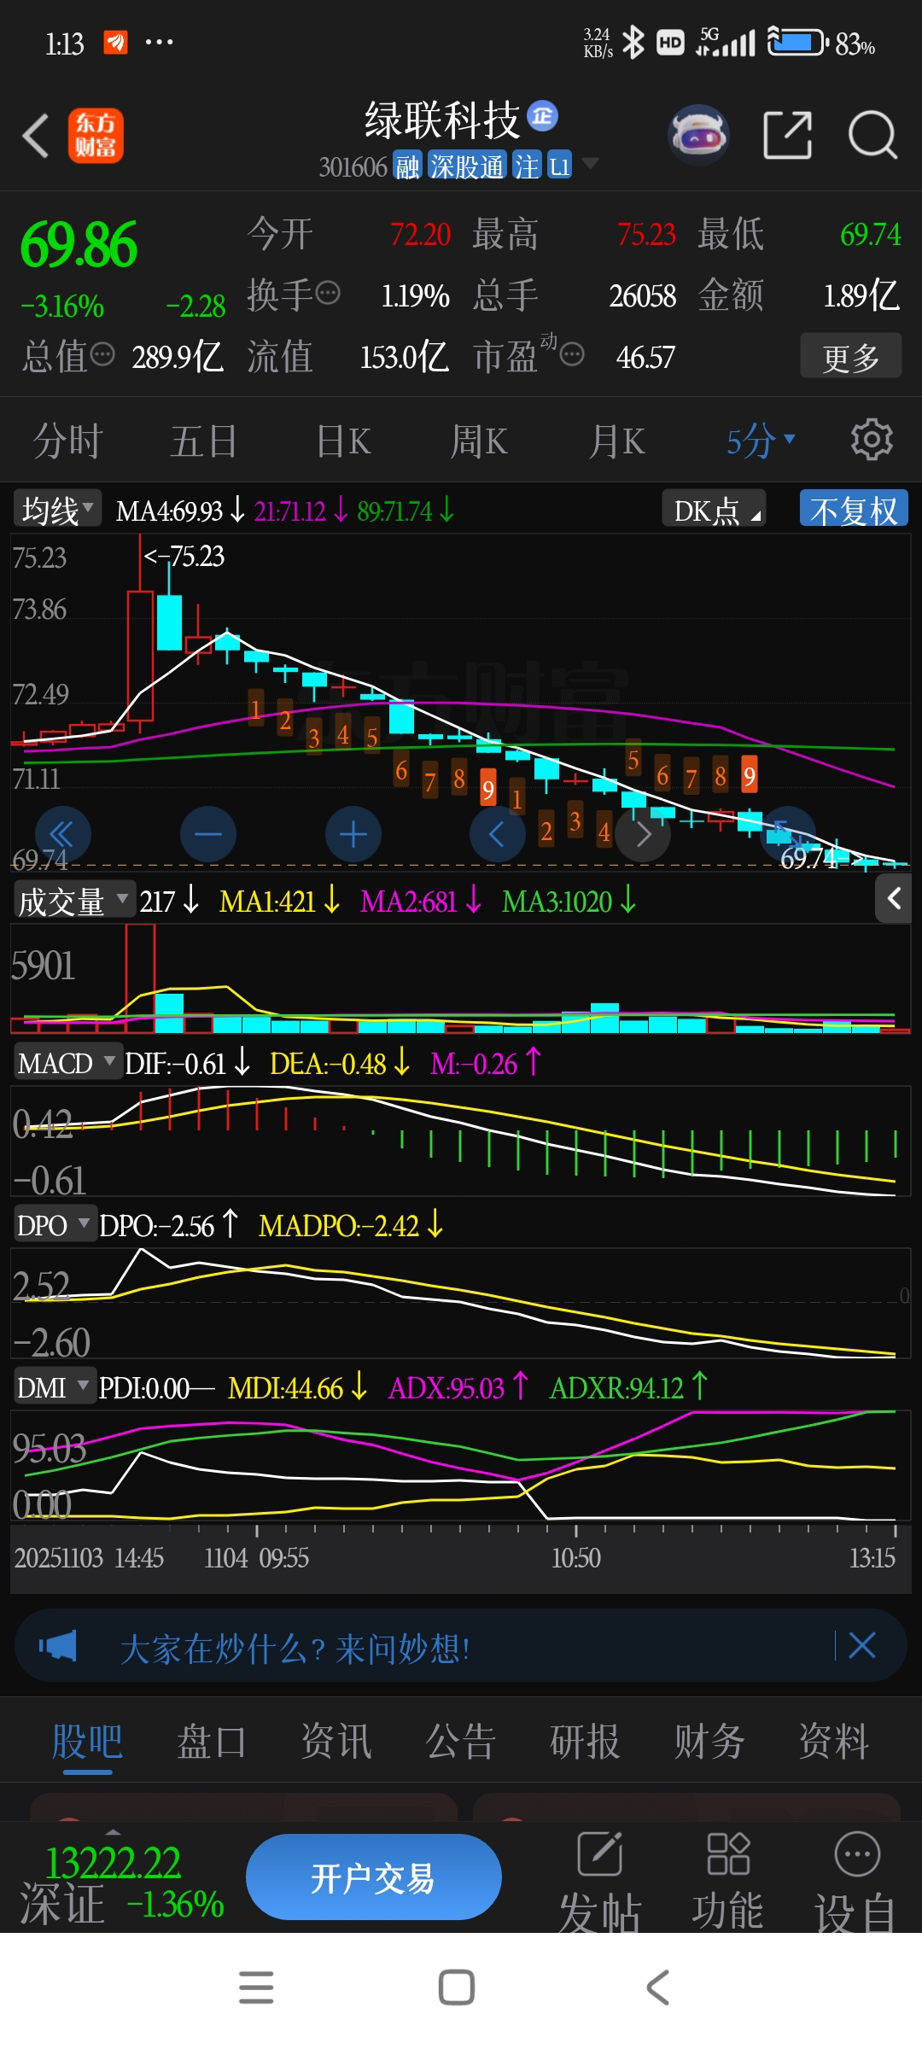The image size is (922, 2049).
Task: Switch to 月K chart tab
Action: pyautogui.click(x=616, y=441)
